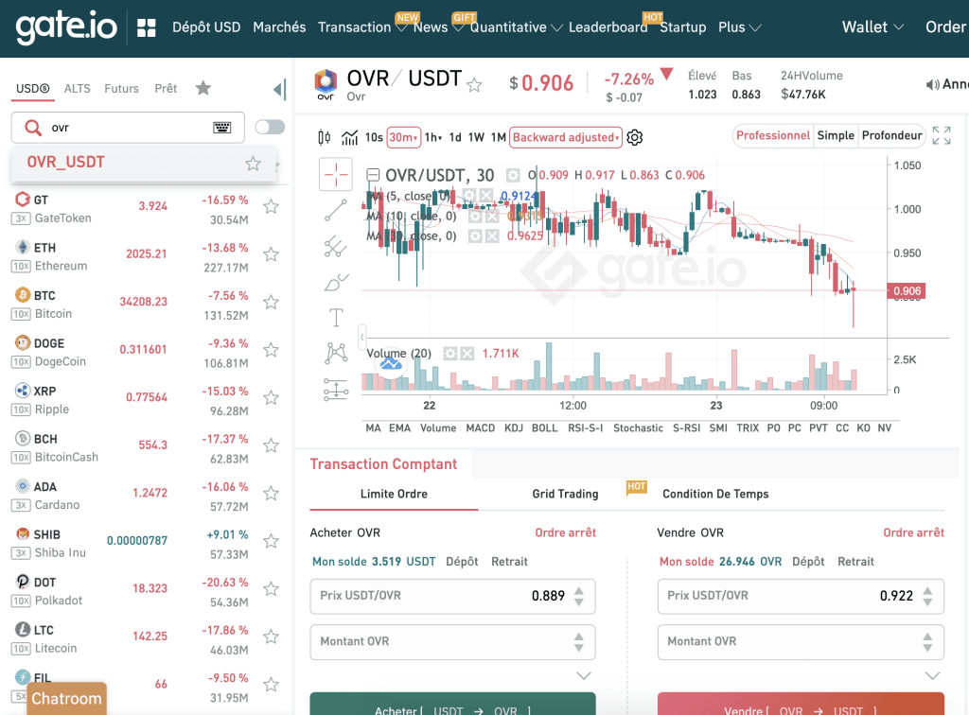Add DOGE DogeCoin to favorites star

click(x=271, y=350)
